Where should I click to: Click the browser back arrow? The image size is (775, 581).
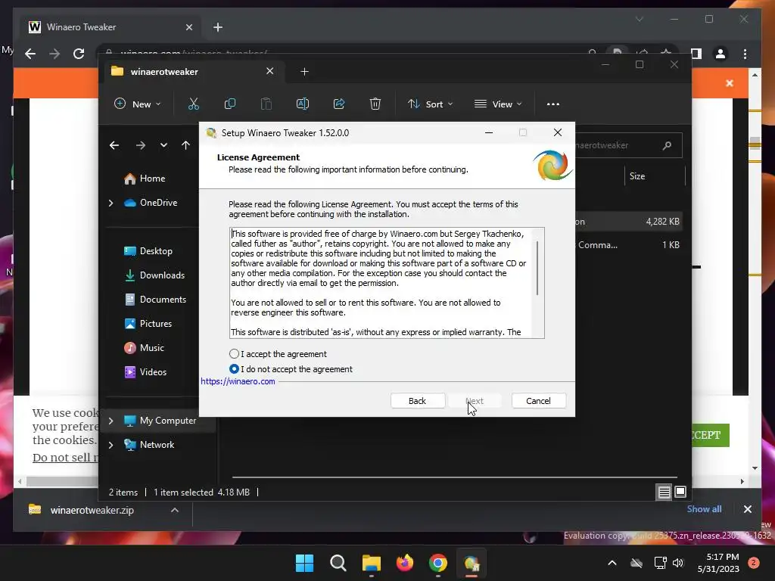point(30,54)
